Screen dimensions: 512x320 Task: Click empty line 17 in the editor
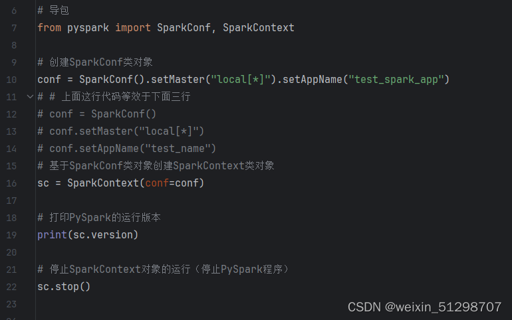pos(274,200)
